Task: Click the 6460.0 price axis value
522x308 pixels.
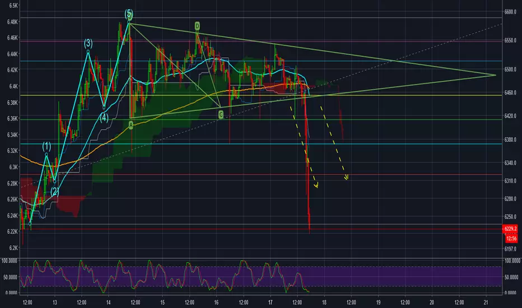Action: pyautogui.click(x=510, y=93)
